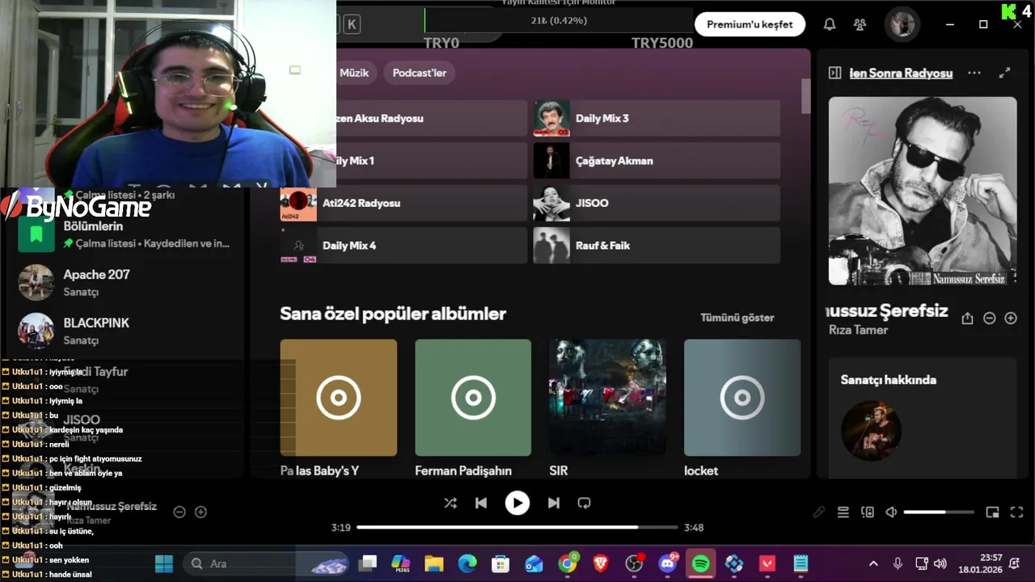Open Apache 207 in the library sidebar
The height and width of the screenshot is (582, 1035).
pos(125,282)
